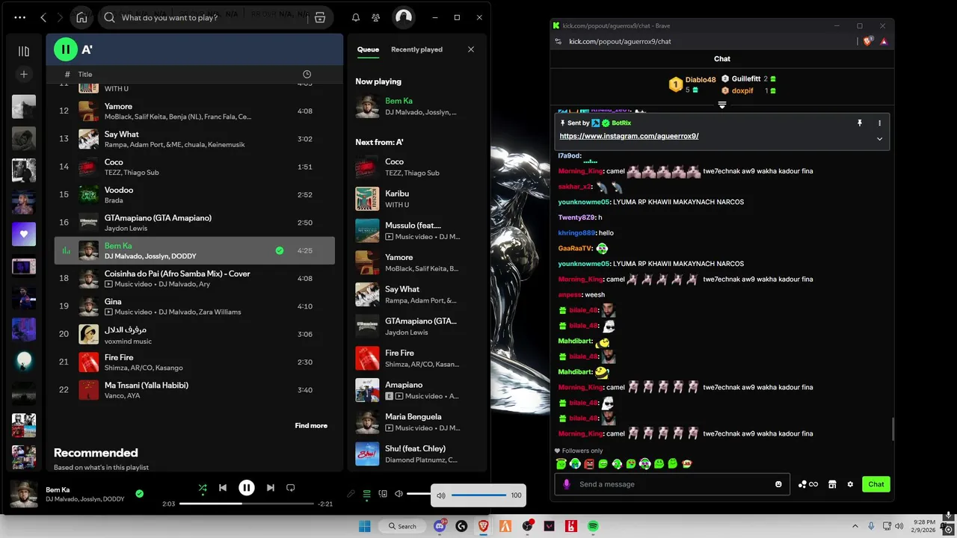The height and width of the screenshot is (538, 957).
Task: Toggle shuffle in player bar
Action: [203, 488]
